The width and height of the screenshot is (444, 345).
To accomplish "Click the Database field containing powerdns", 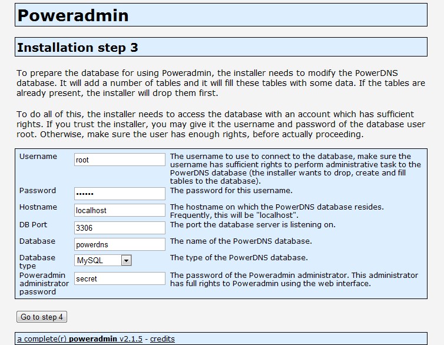I will [120, 244].
